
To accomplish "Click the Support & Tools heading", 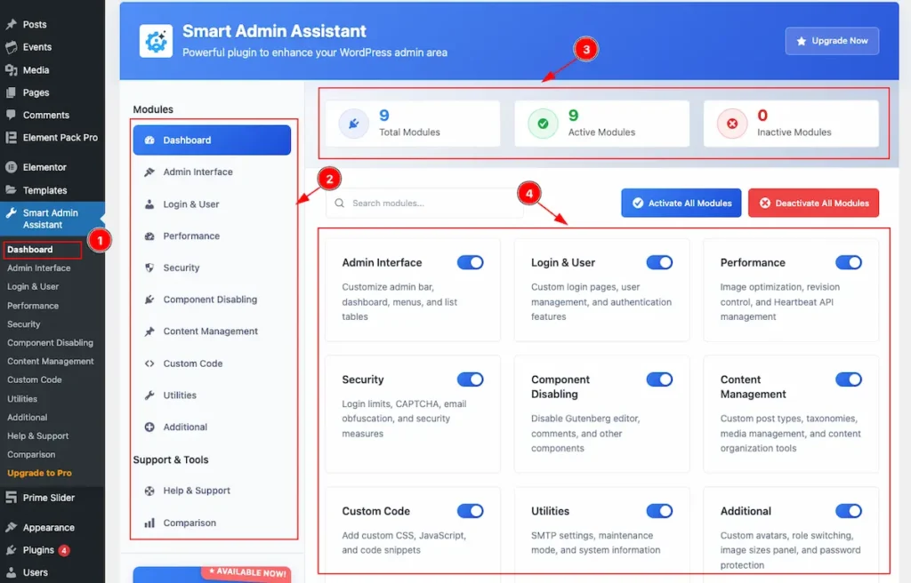I will 171,459.
